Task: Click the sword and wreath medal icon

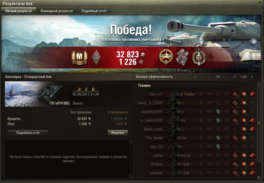Action: pyautogui.click(x=199, y=57)
